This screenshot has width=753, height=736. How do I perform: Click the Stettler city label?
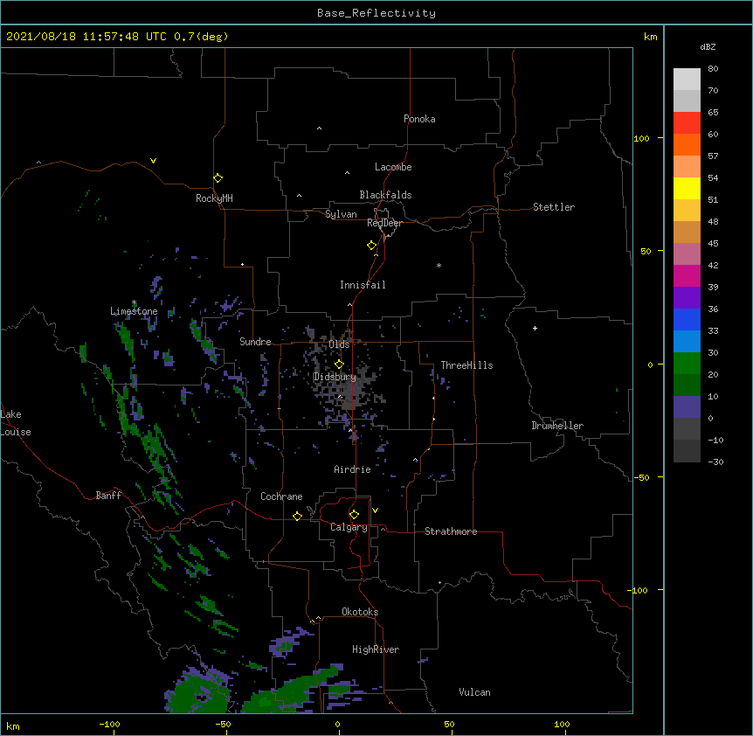click(x=554, y=207)
